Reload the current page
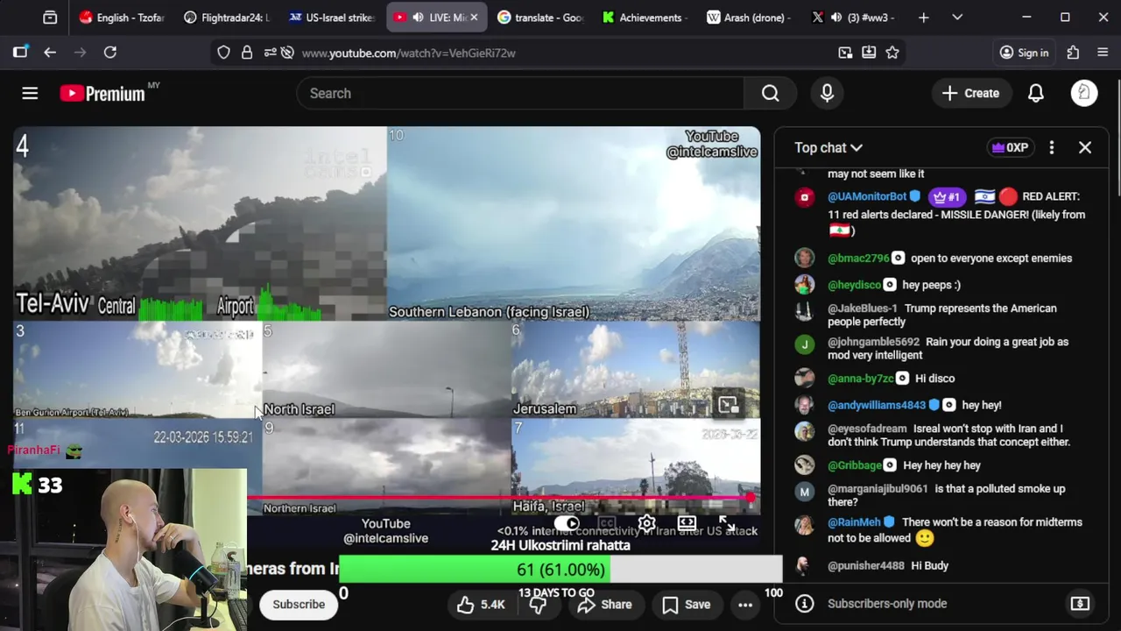Image resolution: width=1121 pixels, height=631 pixels. pyautogui.click(x=110, y=53)
